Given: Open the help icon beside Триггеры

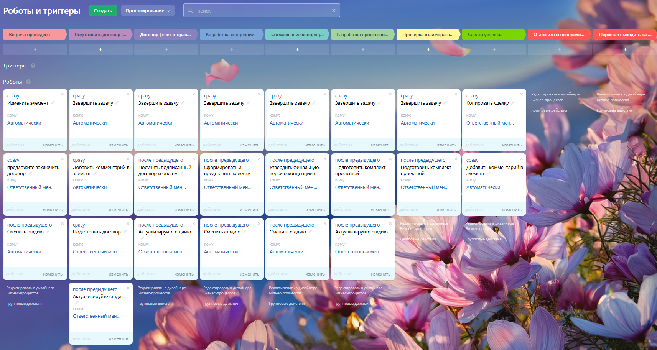Looking at the screenshot, I should coord(33,66).
